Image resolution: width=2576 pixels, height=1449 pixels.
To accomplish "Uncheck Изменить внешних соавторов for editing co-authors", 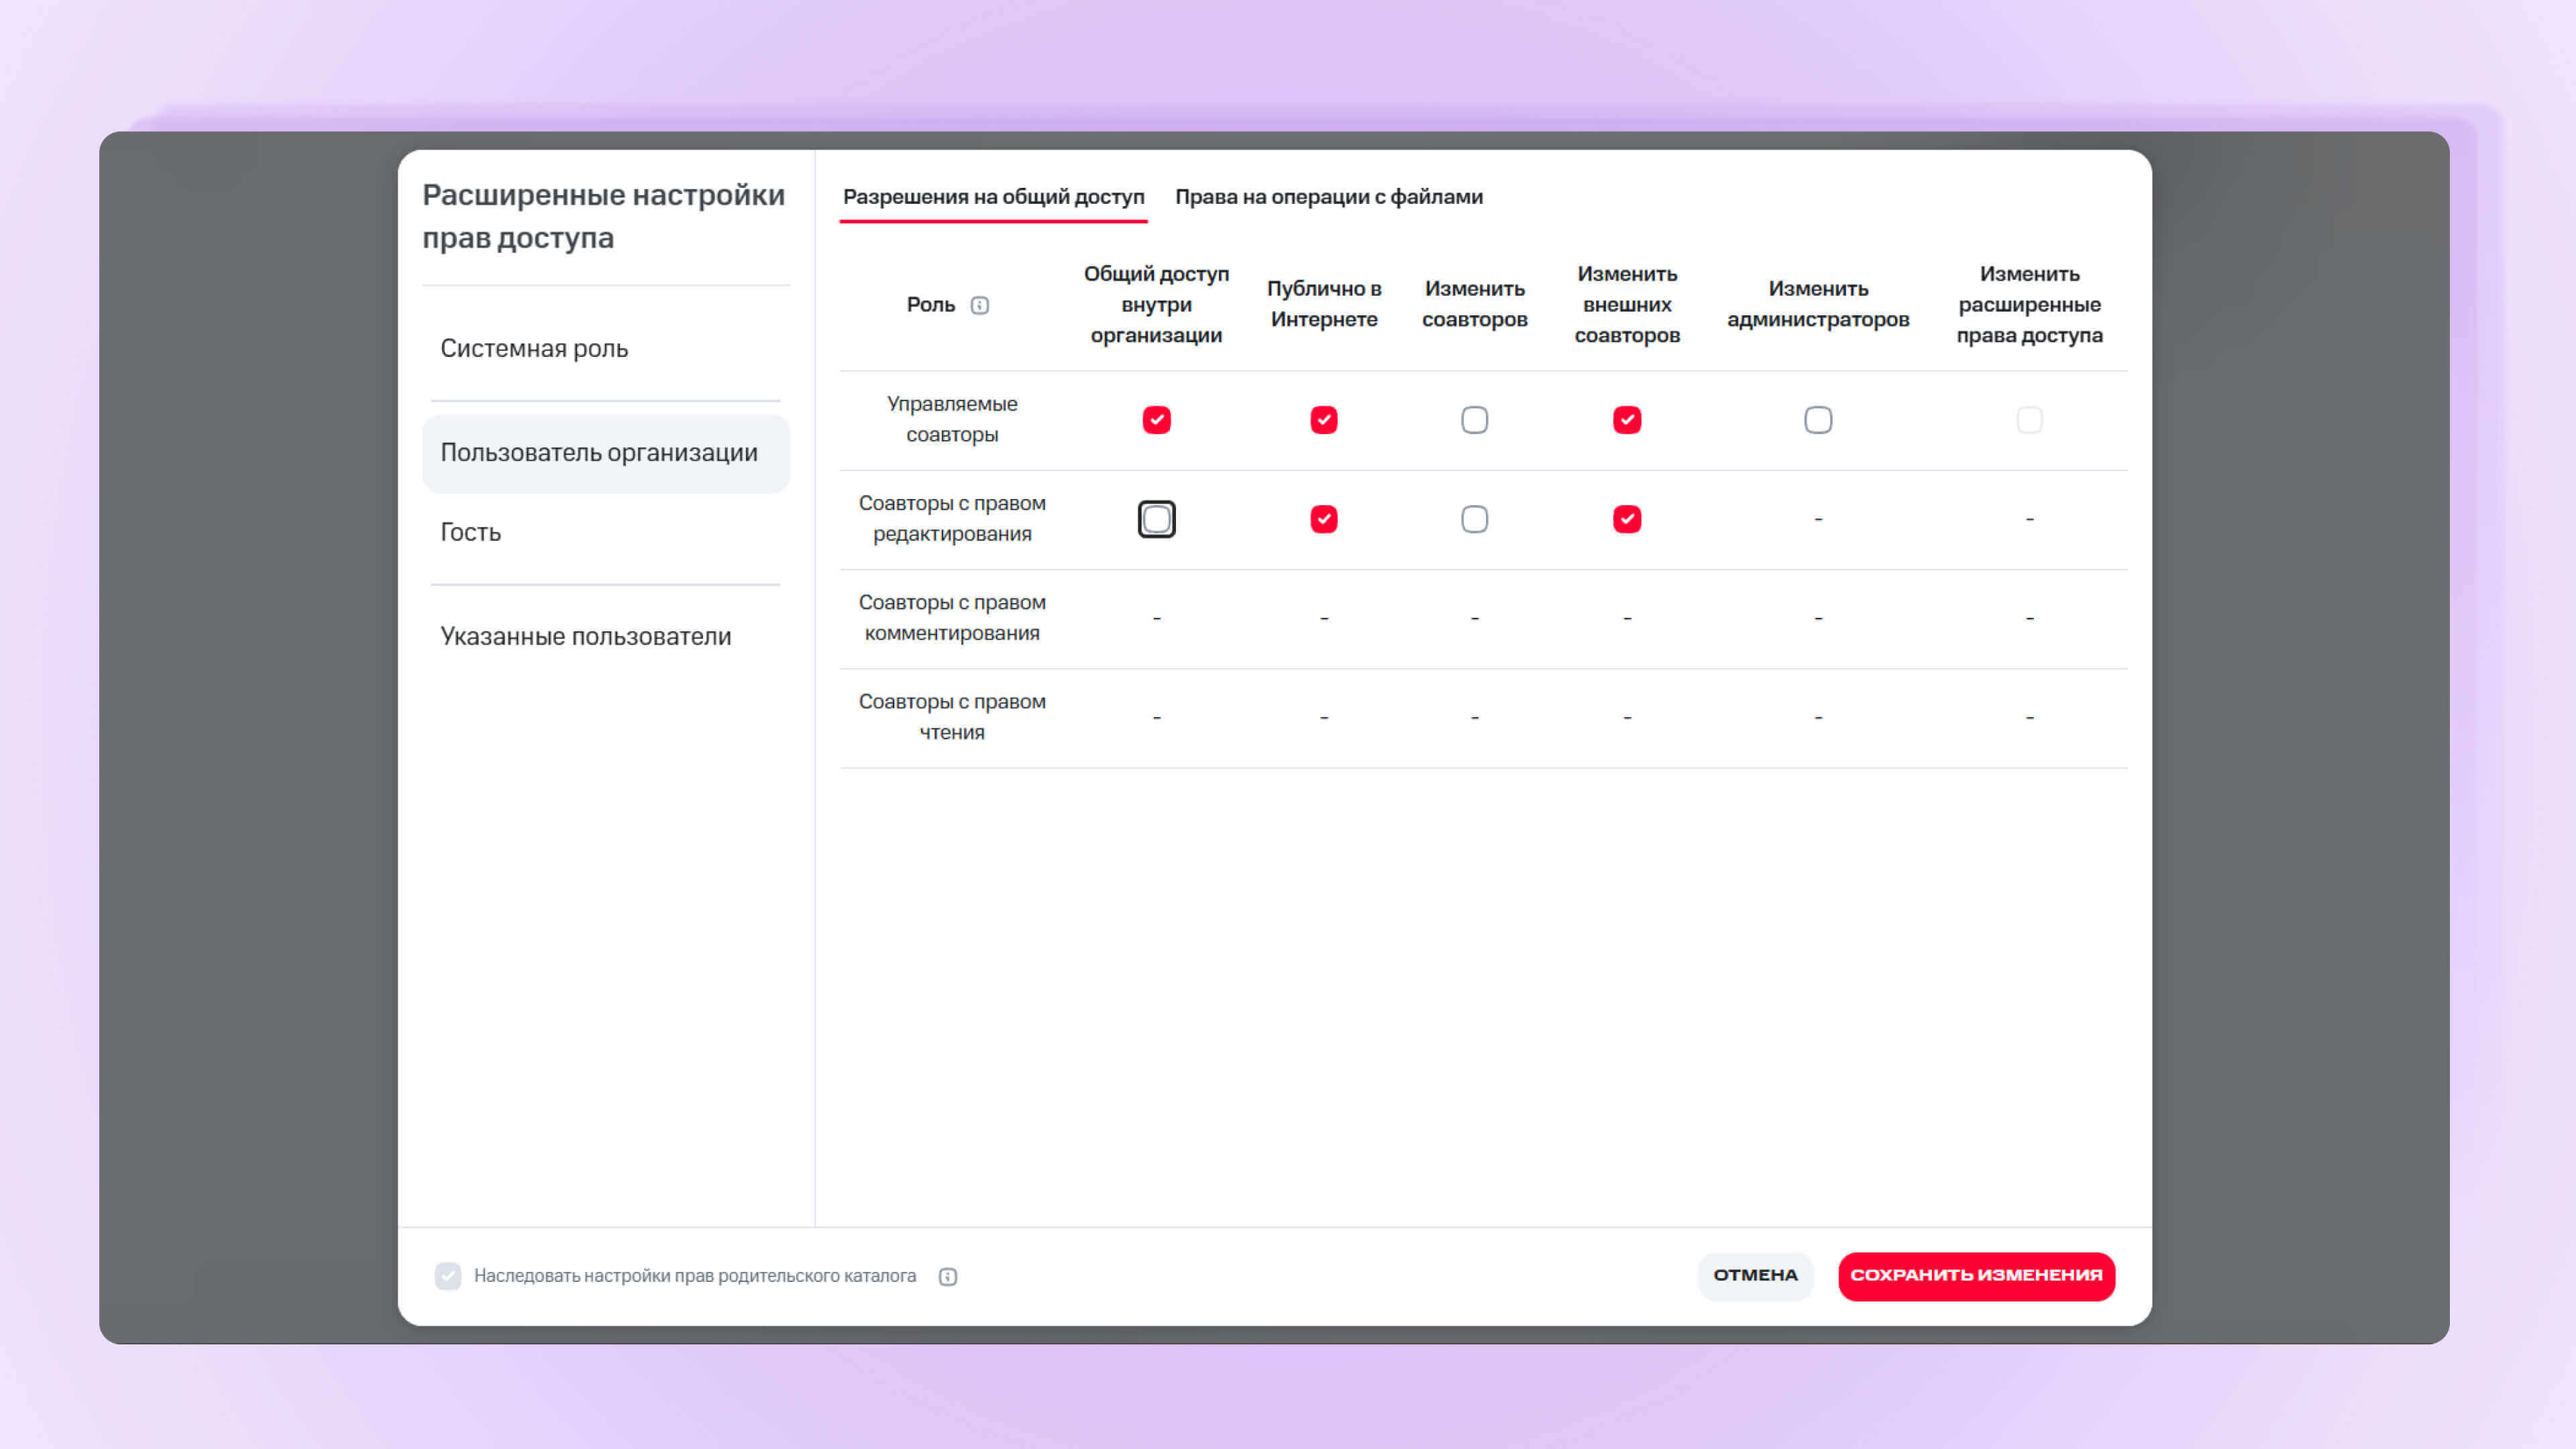I will click(1627, 519).
